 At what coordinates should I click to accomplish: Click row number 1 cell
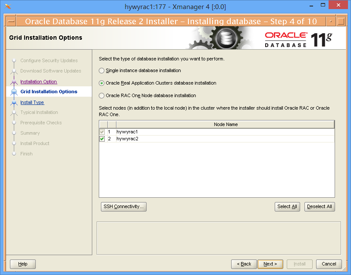point(112,132)
